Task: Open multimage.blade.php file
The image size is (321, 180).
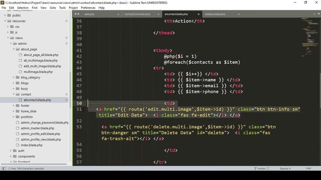Action: 38,72
